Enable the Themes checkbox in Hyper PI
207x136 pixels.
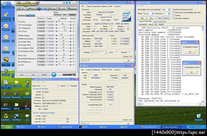point(174,15)
